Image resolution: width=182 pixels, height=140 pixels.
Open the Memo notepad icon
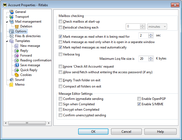pos(11,85)
